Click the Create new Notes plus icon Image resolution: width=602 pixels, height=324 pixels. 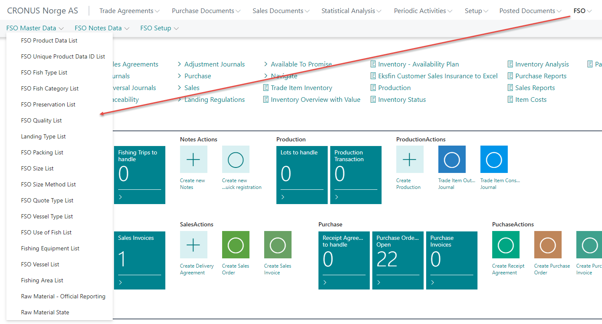click(x=194, y=159)
